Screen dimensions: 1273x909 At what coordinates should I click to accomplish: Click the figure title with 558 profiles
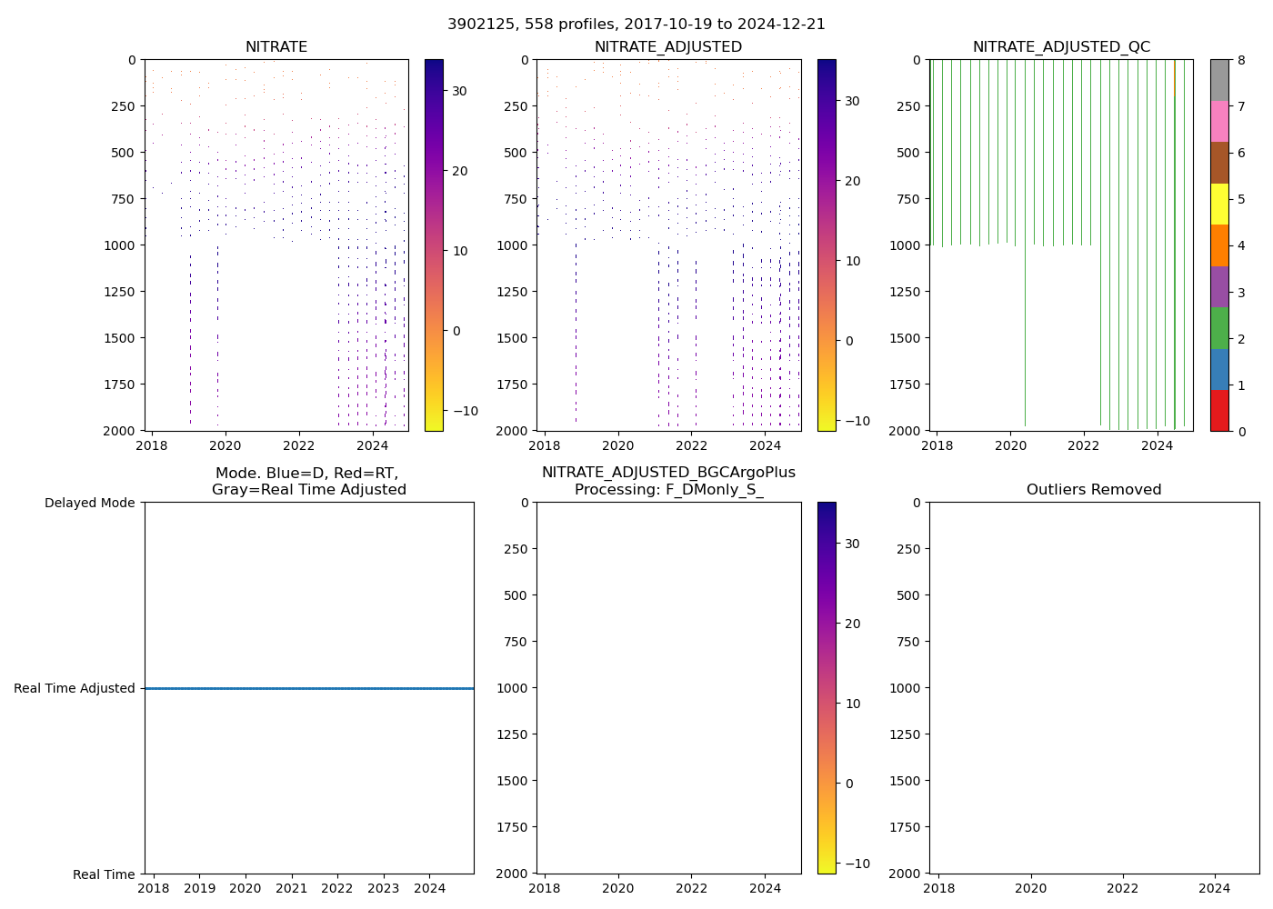[x=636, y=25]
